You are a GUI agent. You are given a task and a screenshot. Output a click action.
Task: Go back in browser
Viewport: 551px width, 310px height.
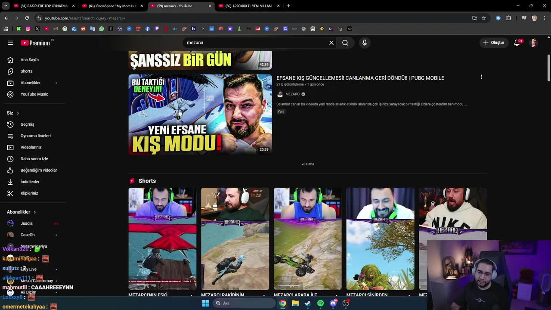(6, 18)
